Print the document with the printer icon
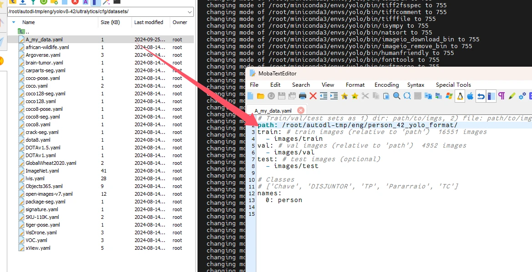The height and width of the screenshot is (272, 532). click(303, 96)
